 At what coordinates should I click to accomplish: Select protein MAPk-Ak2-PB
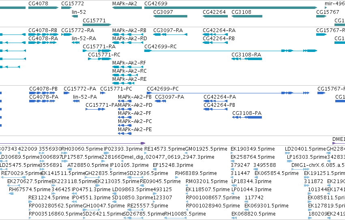click(135, 97)
